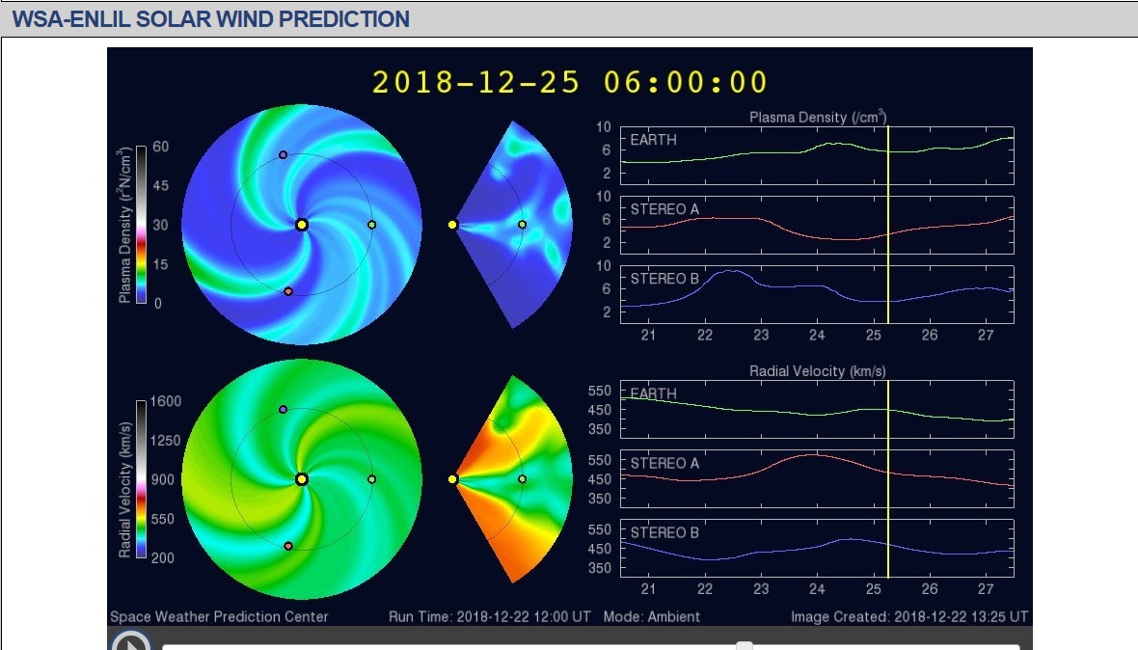Screen dimensions: 1138x650
Task: Click the green Earth marker in velocity disk
Action: [371, 479]
